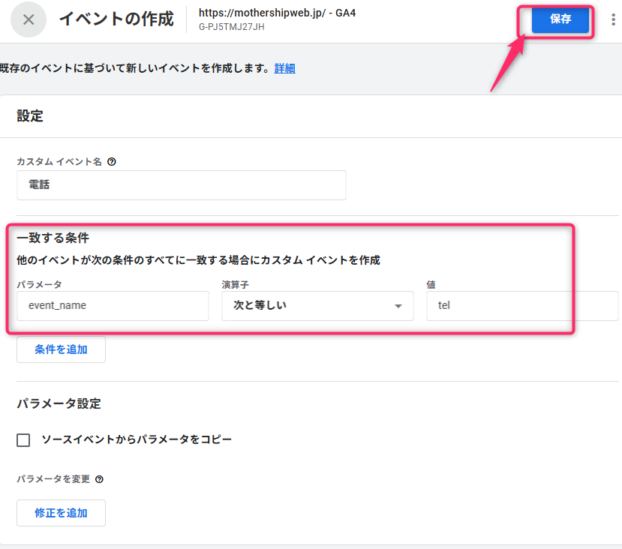
Task: Open the 詳細 link
Action: (284, 68)
